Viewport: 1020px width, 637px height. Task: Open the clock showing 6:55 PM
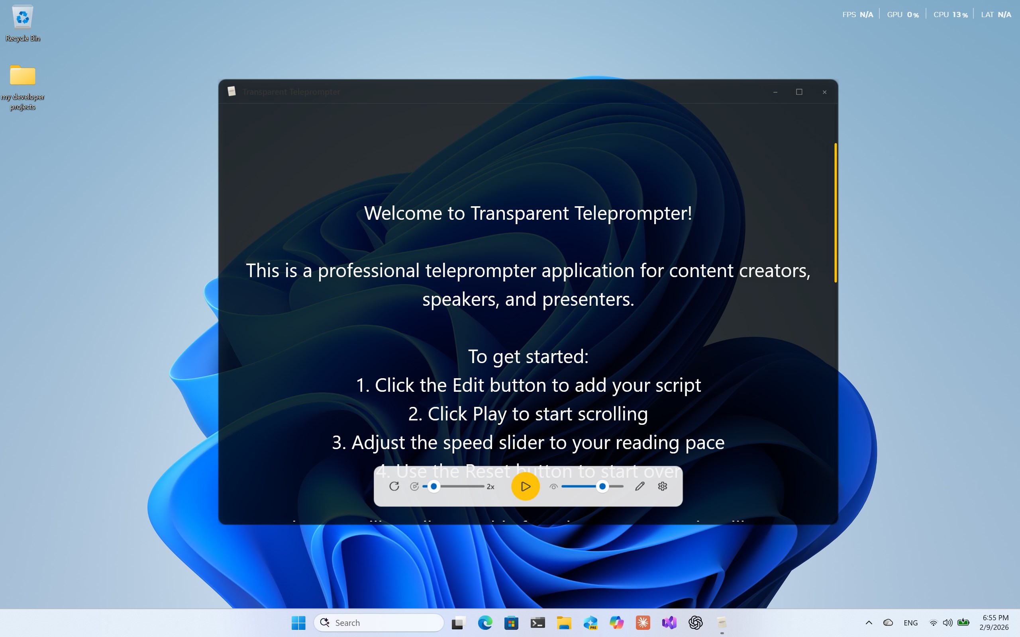click(995, 623)
